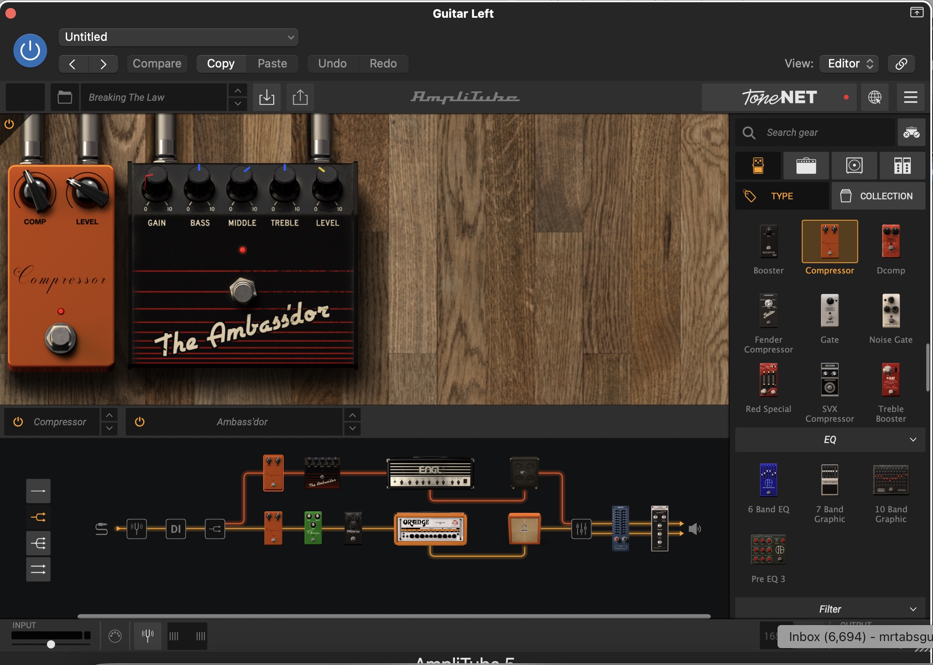Image resolution: width=933 pixels, height=665 pixels.
Task: Select the Fender Compressor pedal
Action: tap(769, 311)
